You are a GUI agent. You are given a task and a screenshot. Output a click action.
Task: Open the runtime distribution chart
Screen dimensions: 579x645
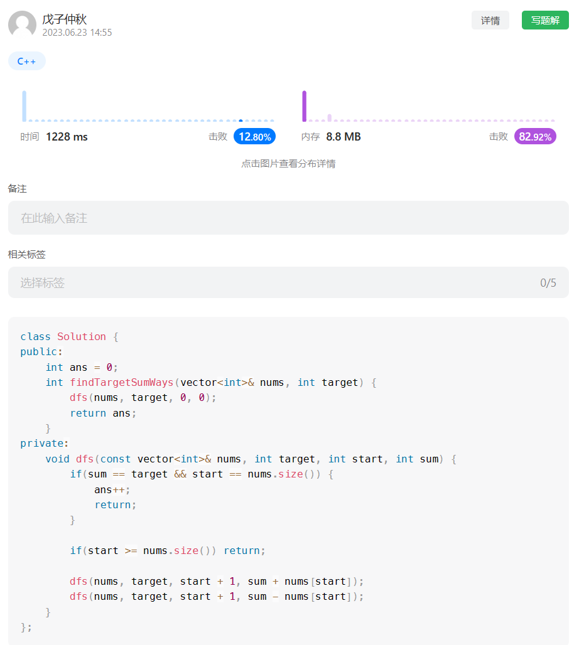(148, 106)
